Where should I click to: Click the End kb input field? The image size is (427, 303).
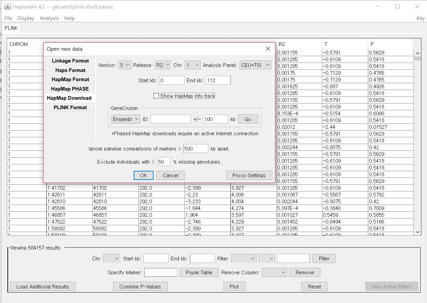(x=218, y=80)
